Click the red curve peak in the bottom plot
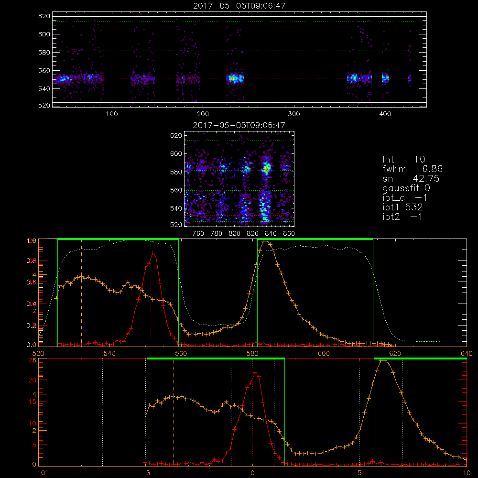This screenshot has height=478, width=478. 255,372
